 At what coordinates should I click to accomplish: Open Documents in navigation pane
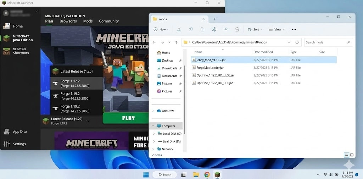[167, 76]
